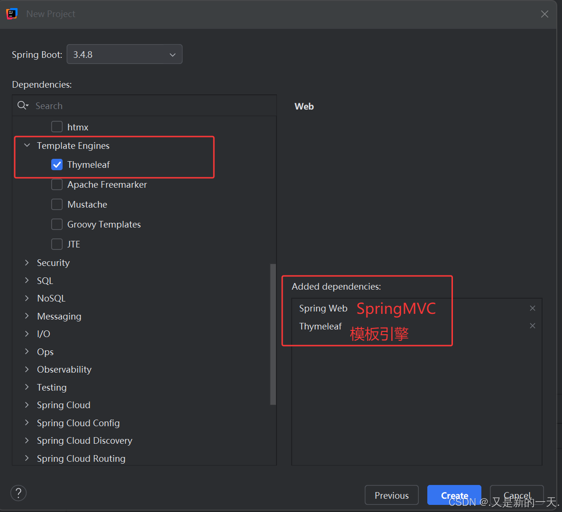This screenshot has width=562, height=512.
Task: Expand the SQL category
Action: 27,281
